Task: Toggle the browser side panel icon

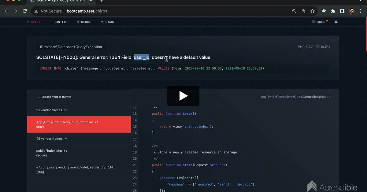Action: coord(342,11)
